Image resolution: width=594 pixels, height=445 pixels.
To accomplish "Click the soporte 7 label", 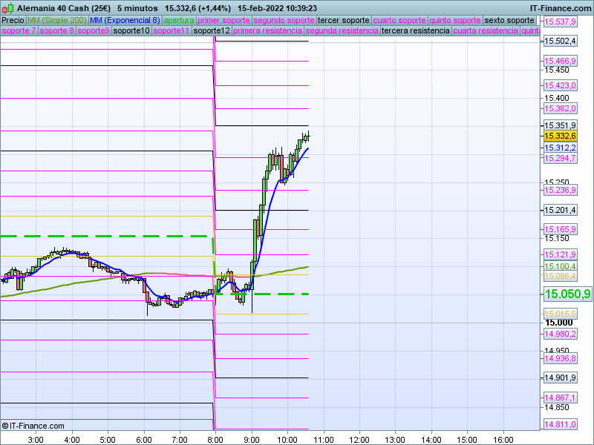I will coord(19,30).
